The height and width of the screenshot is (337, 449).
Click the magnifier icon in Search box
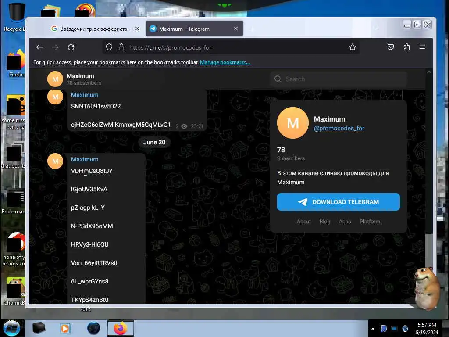click(x=278, y=79)
